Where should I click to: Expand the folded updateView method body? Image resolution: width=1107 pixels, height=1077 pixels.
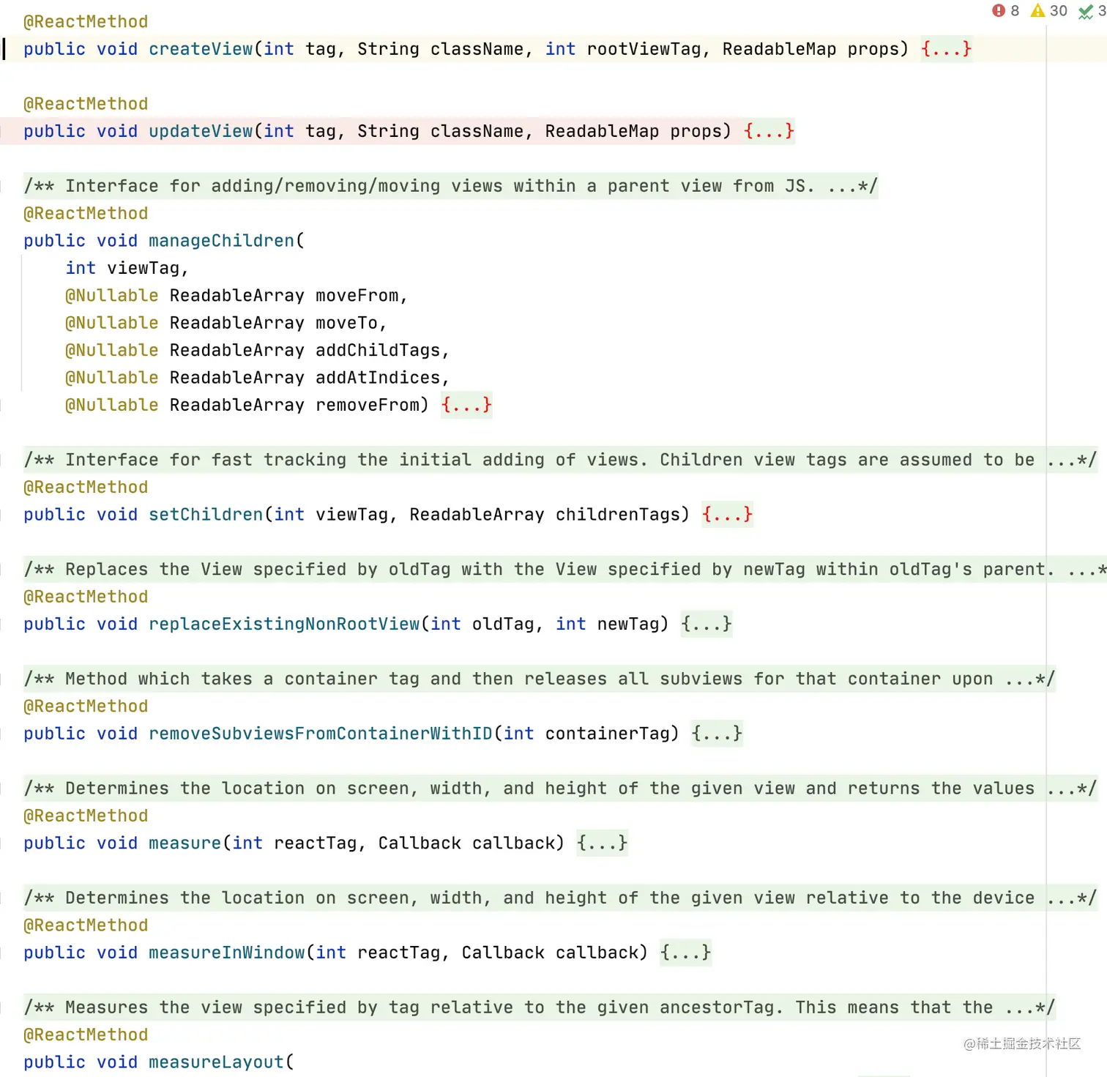769,131
